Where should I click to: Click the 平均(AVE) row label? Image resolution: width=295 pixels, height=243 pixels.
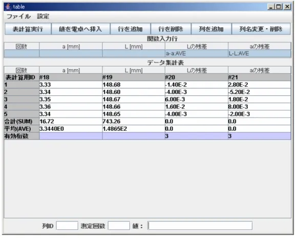(x=22, y=129)
